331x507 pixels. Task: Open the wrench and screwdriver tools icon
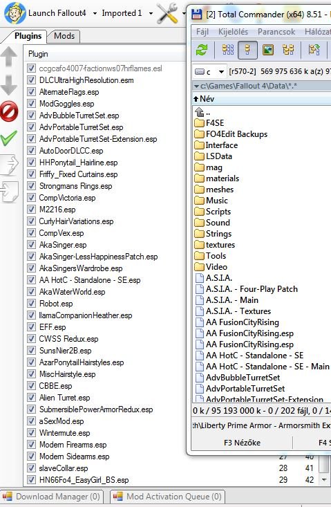pos(167,13)
